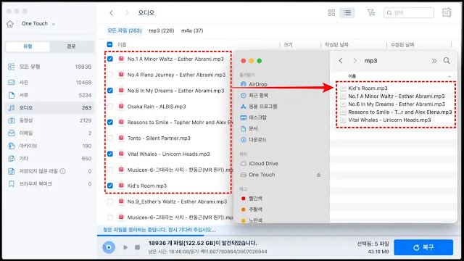Check No.4 Piano Journey checkbox
The width and height of the screenshot is (464, 261).
(x=110, y=75)
